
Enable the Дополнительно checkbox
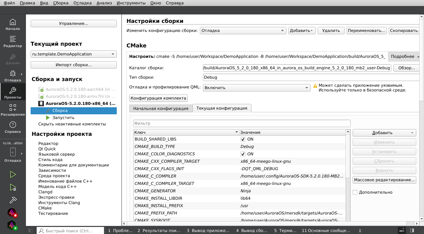355,192
